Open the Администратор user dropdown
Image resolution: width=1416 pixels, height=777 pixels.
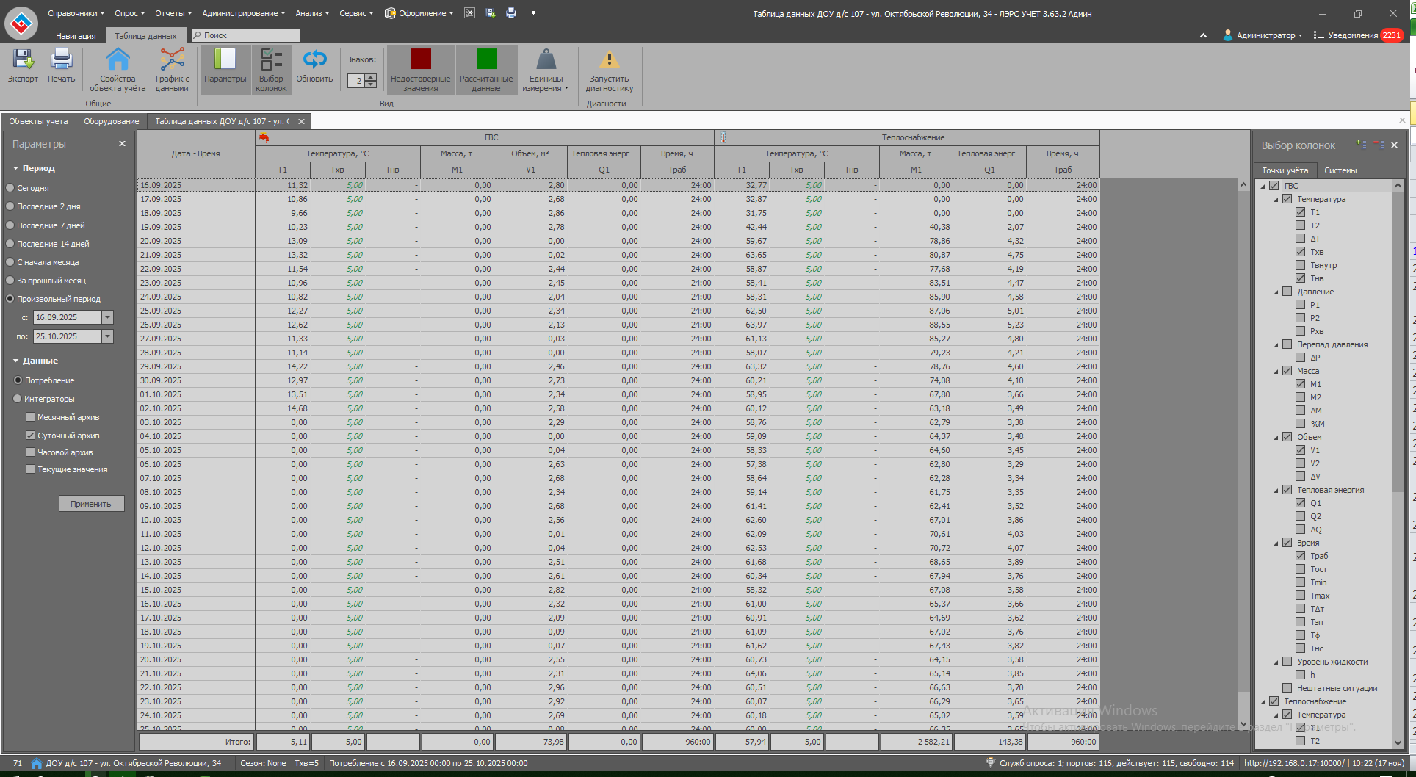coord(1263,35)
